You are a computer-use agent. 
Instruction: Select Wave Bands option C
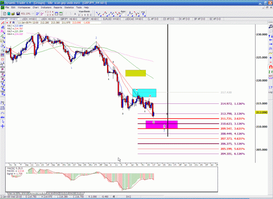pyautogui.click(x=90, y=15)
